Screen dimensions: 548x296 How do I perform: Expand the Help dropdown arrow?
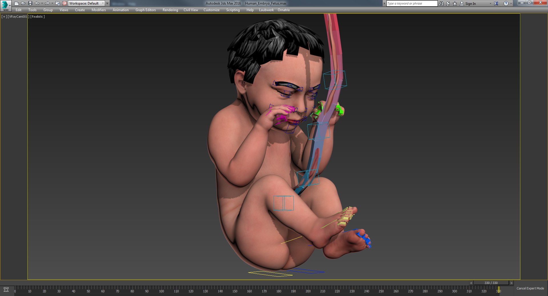pos(511,3)
